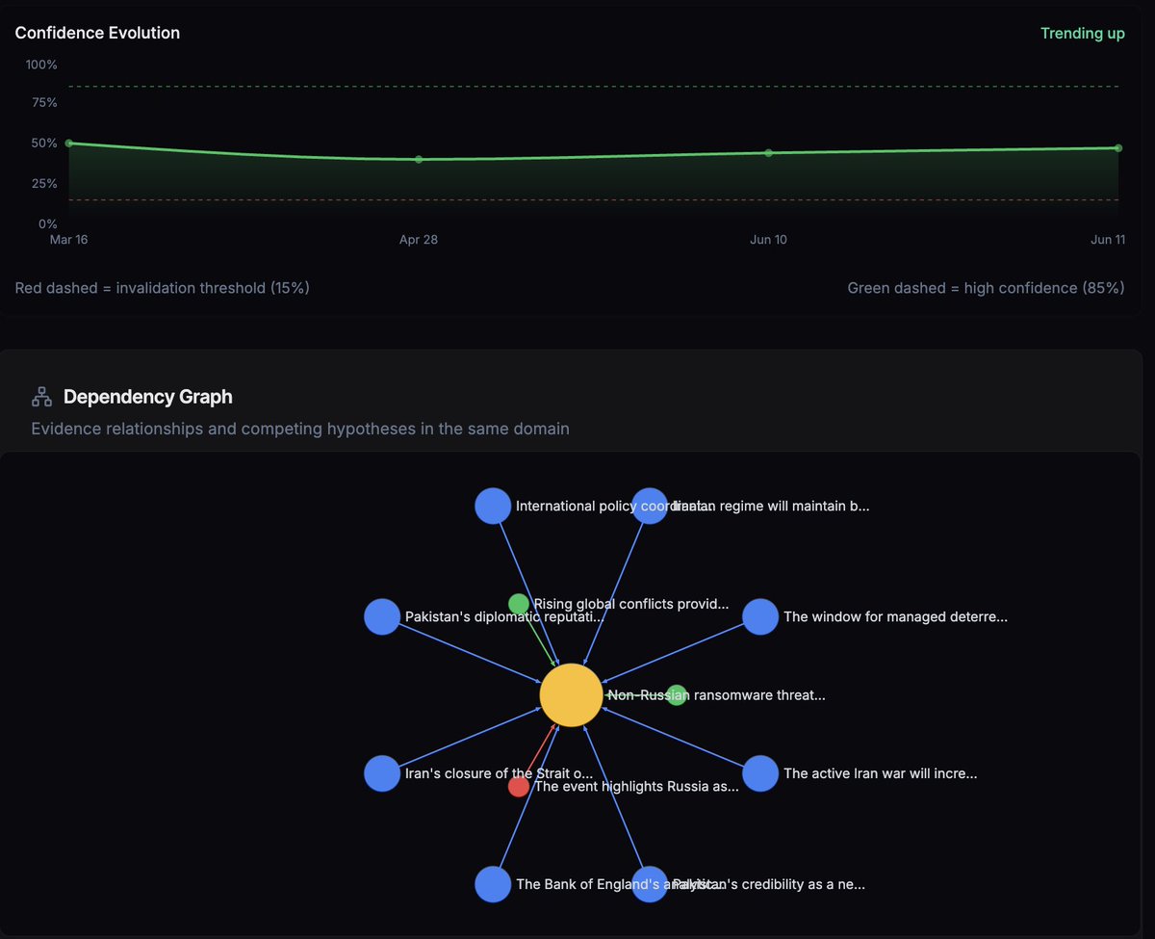Click the 25% y-axis label
Image resolution: width=1155 pixels, height=939 pixels.
pyautogui.click(x=44, y=183)
